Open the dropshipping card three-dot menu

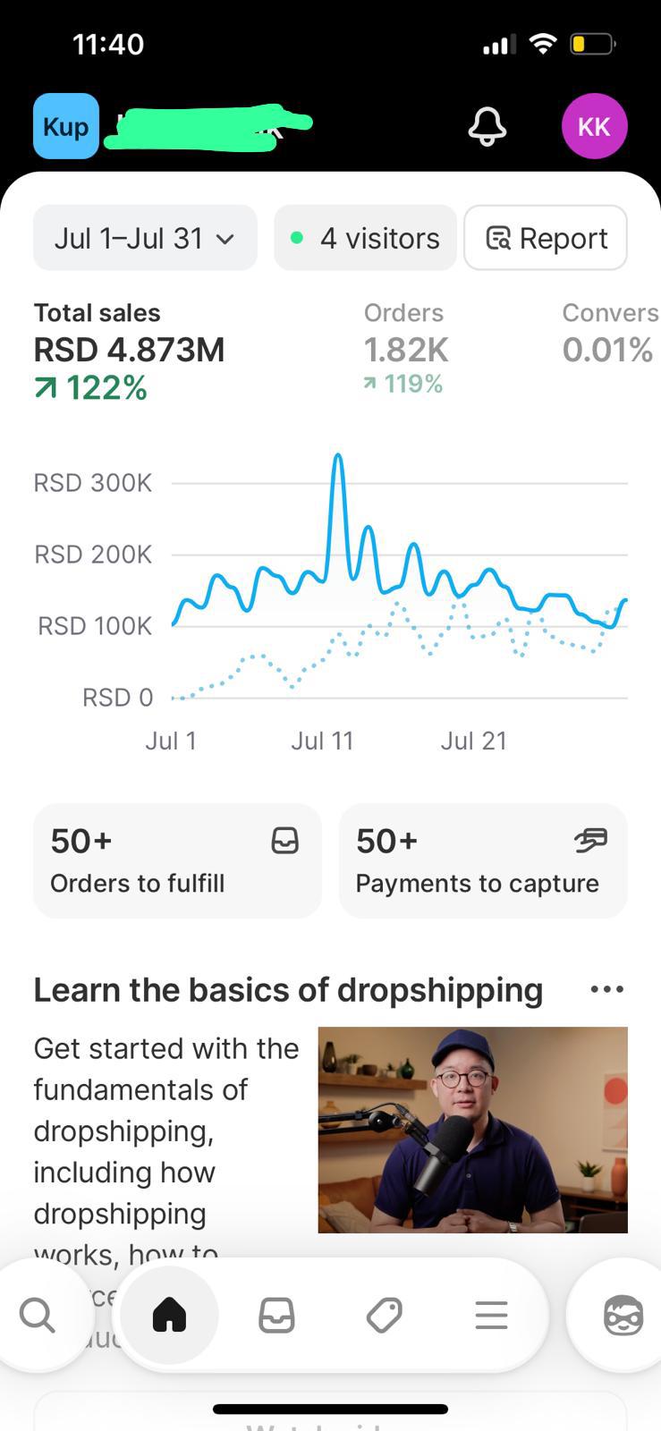607,989
